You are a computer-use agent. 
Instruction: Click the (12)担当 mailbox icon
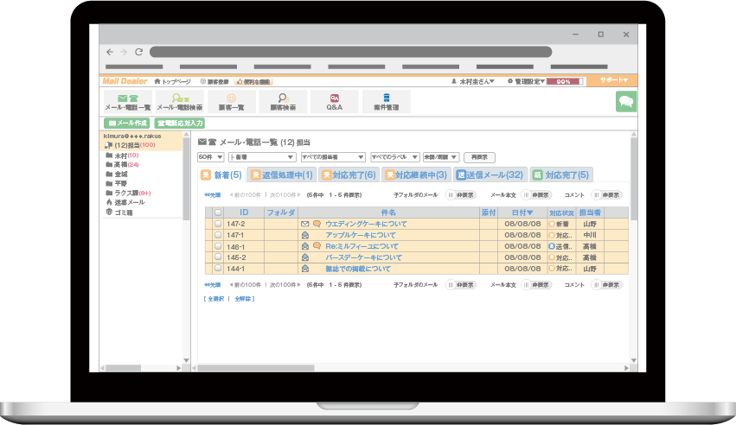click(x=108, y=145)
